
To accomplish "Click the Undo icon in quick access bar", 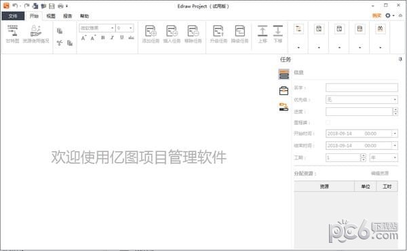I will tap(15, 5).
